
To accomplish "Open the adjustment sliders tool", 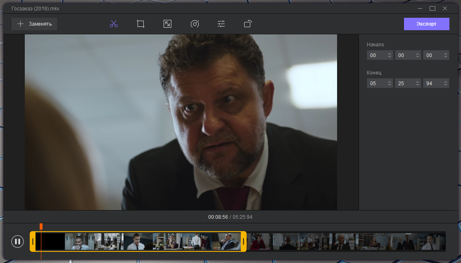I will 221,24.
